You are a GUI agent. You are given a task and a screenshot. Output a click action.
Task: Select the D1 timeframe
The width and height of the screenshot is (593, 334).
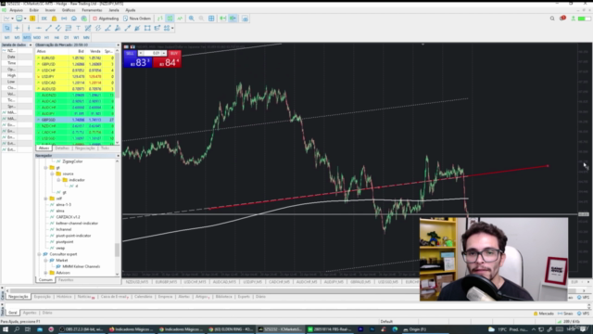[x=66, y=37]
